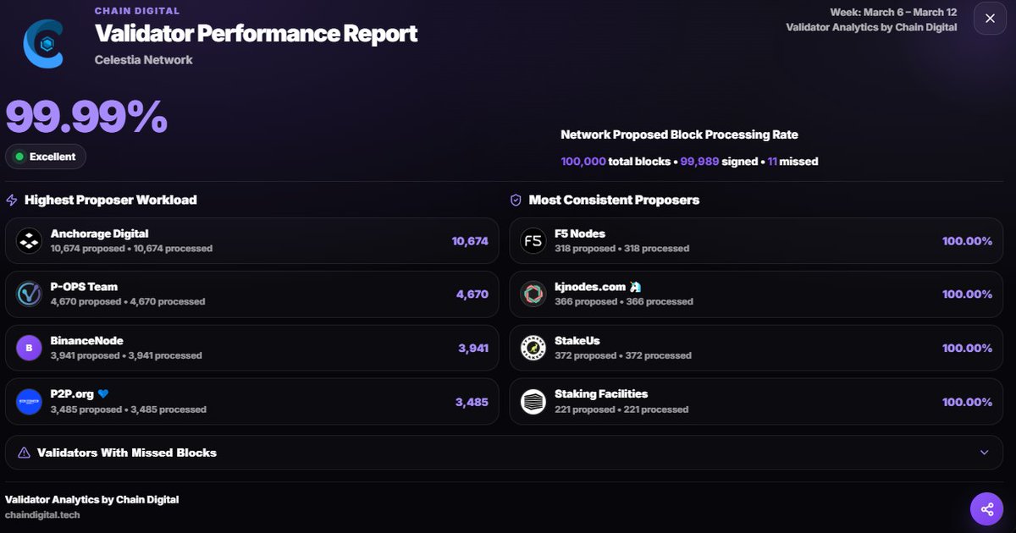Viewport: 1016px width, 533px height.
Task: Open the chaindigital.tech link
Action: pyautogui.click(x=42, y=514)
